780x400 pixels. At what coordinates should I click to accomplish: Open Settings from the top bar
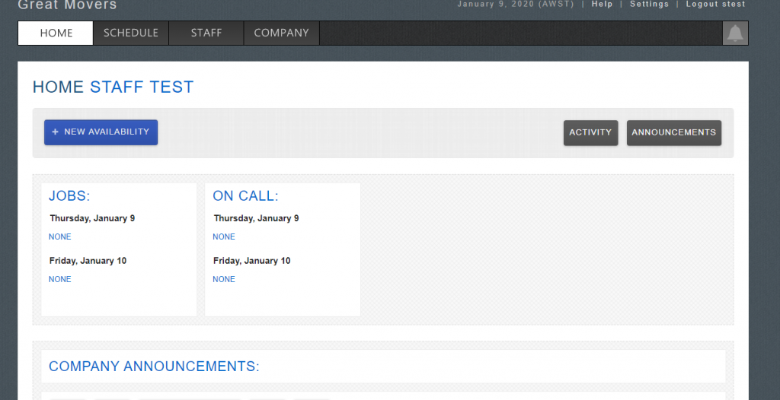tap(649, 5)
